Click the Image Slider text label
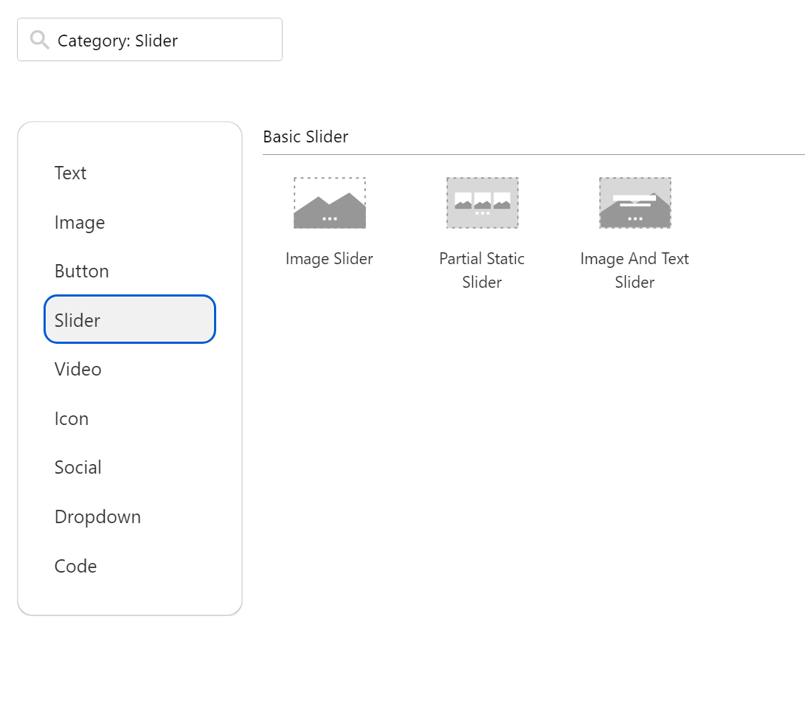Viewport: 805px width, 712px height. tap(330, 259)
